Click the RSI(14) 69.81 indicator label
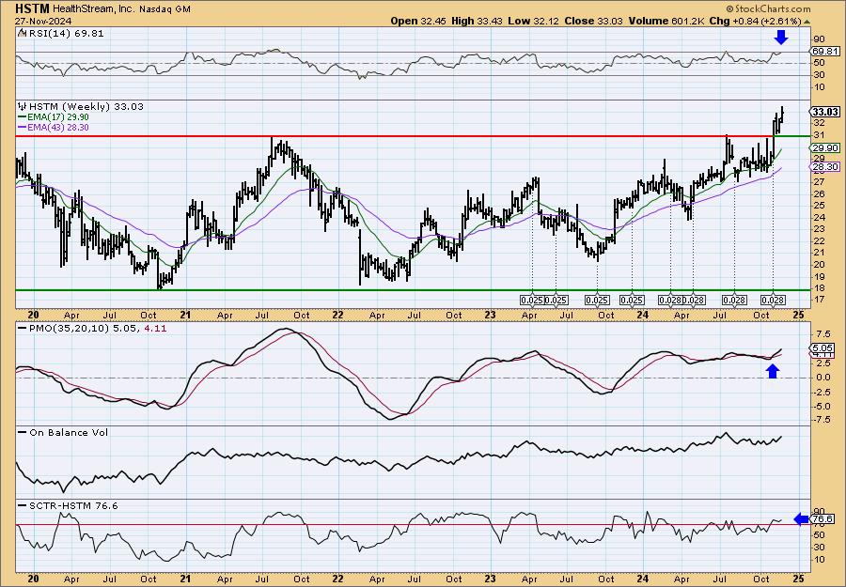Image resolution: width=846 pixels, height=587 pixels. point(65,33)
